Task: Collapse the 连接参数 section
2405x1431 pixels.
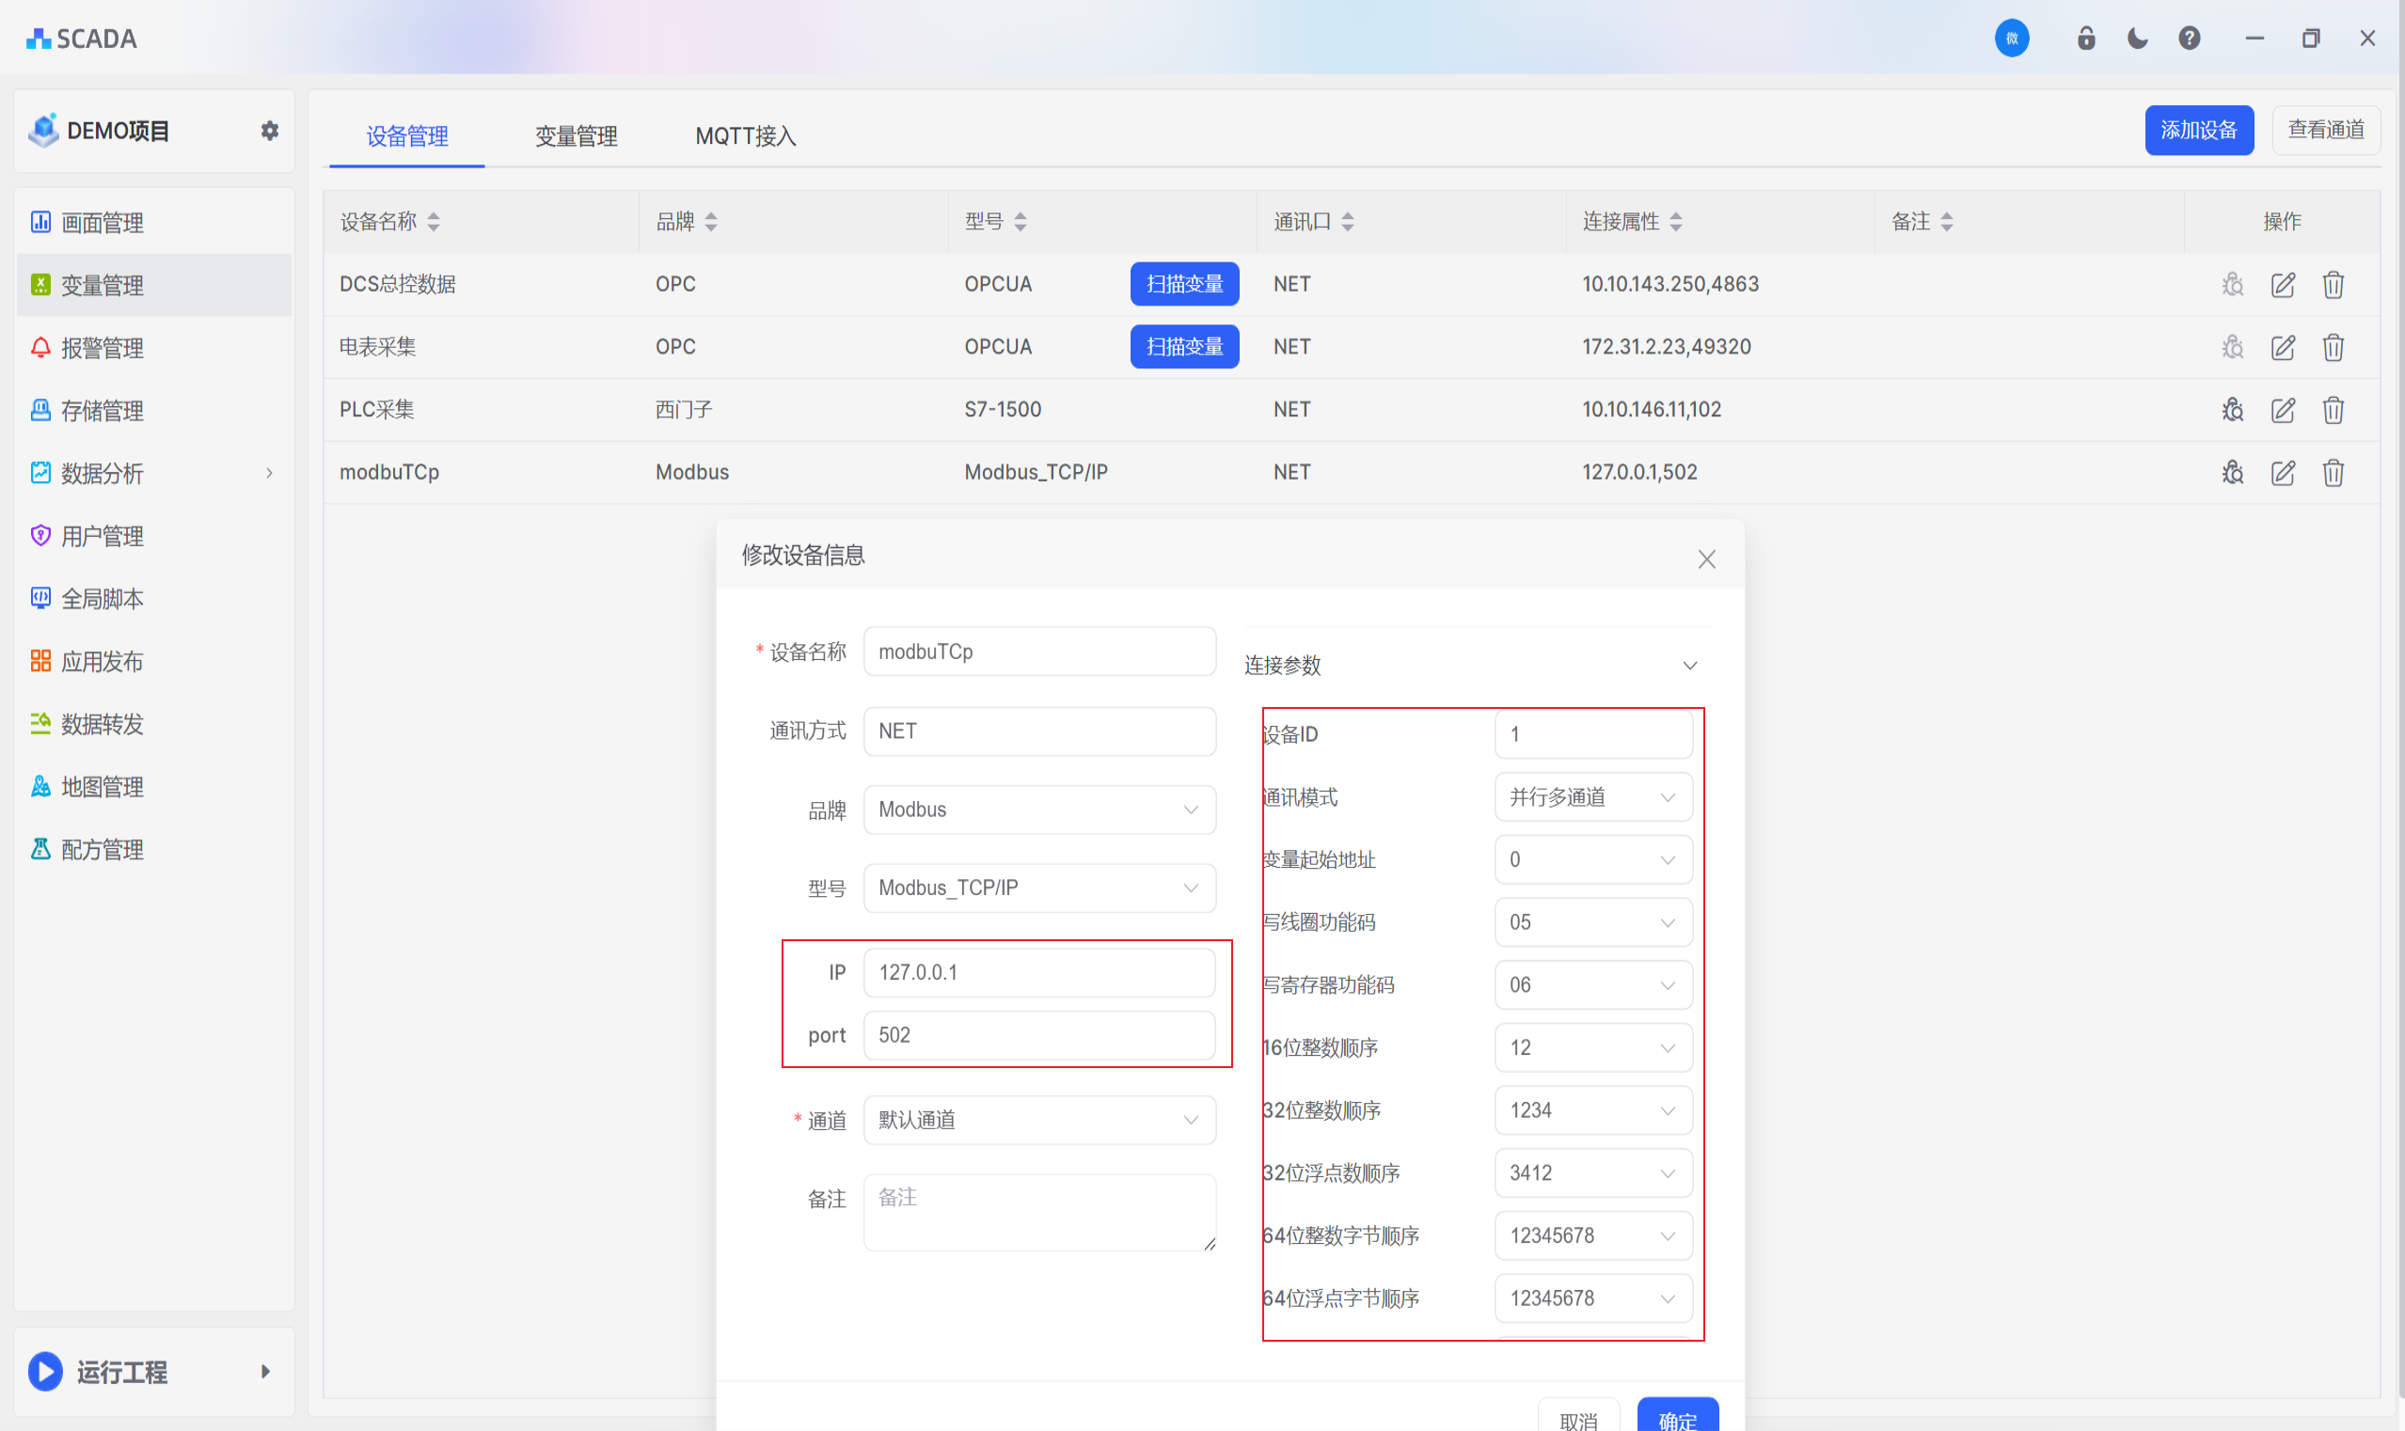Action: pos(1689,666)
